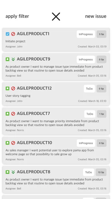
Task: Open the AGILEPRODUCT12 User story tagging card
Action: (56, 94)
